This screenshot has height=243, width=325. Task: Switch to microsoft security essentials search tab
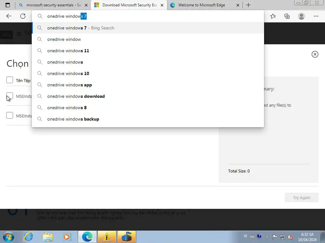tap(53, 5)
